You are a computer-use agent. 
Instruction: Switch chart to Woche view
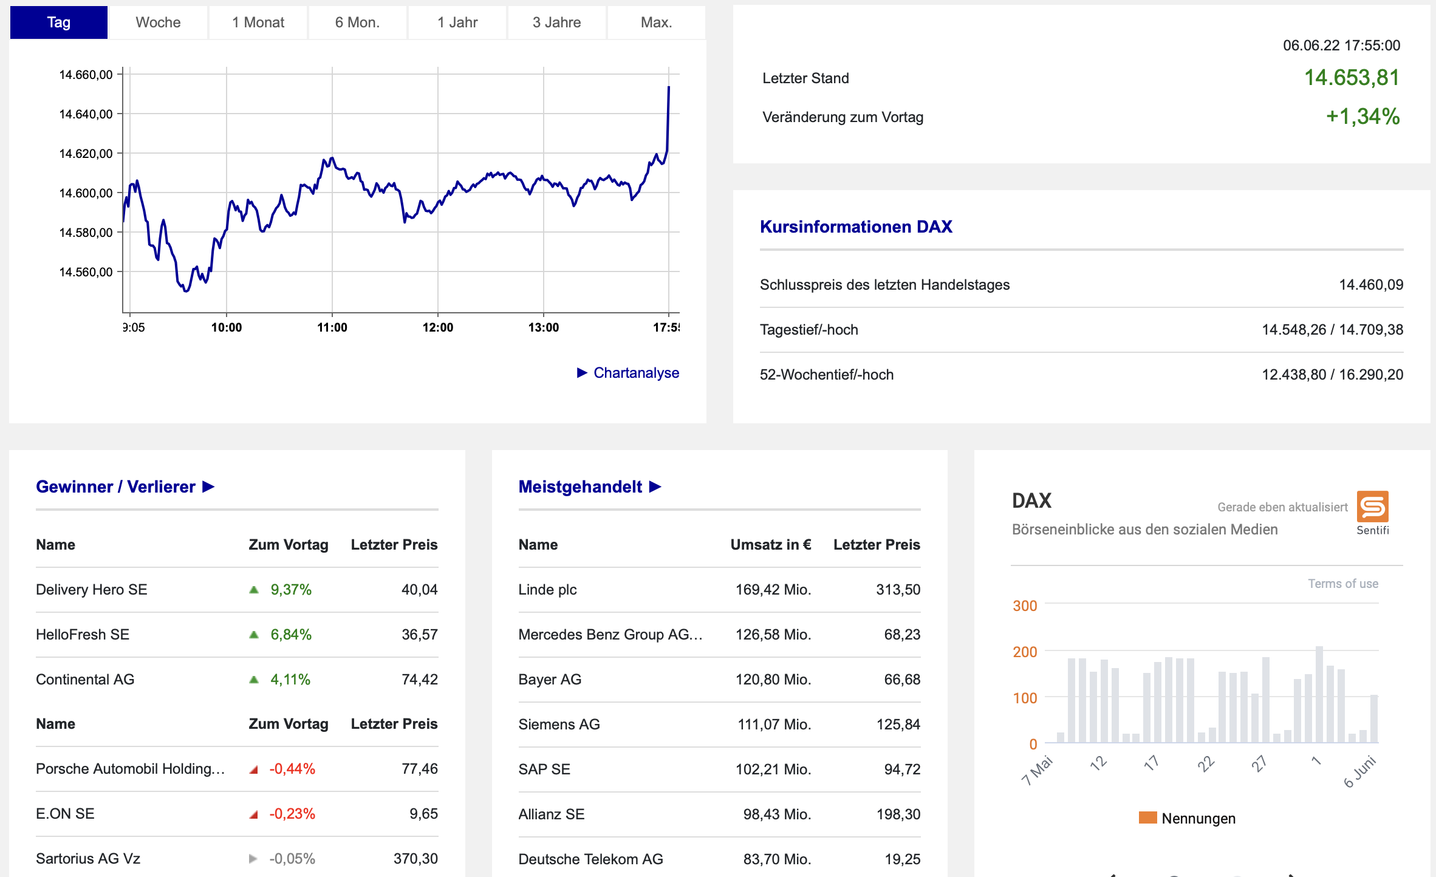[158, 22]
